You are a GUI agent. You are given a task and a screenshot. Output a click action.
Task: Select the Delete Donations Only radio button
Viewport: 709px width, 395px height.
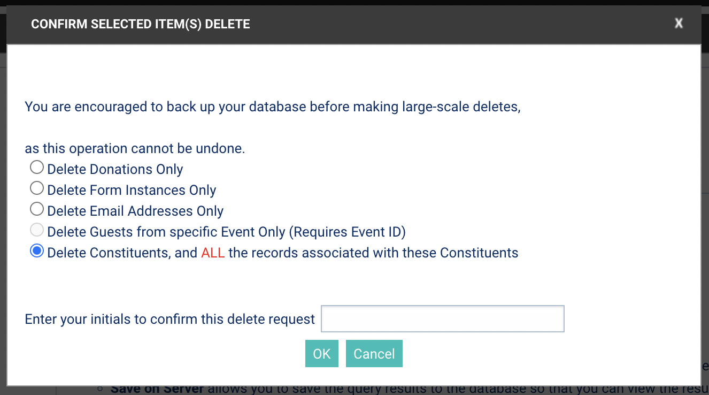(37, 168)
